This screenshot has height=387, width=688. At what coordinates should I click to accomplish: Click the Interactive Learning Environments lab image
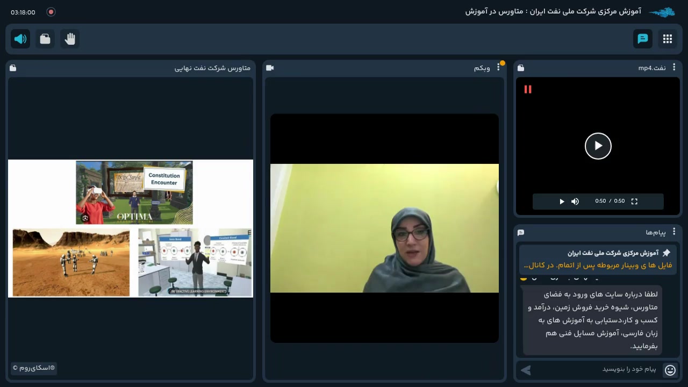[x=195, y=262]
